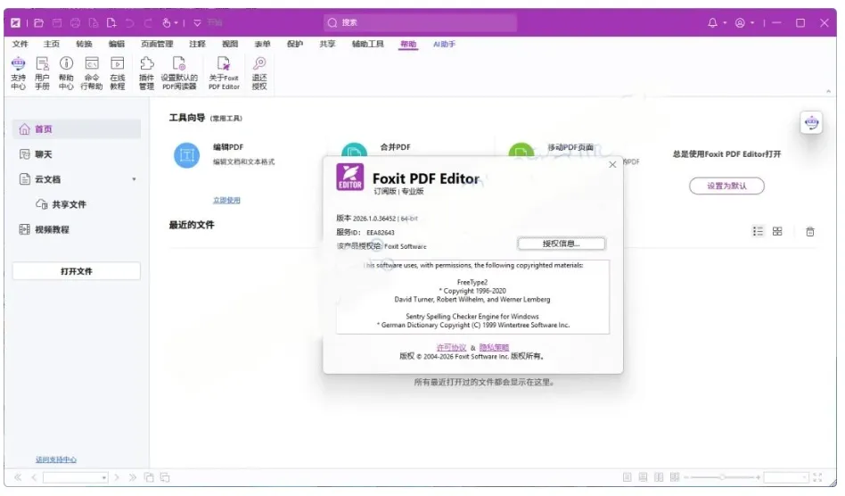Open the account dropdown arrow
The width and height of the screenshot is (845, 496).
pos(752,22)
